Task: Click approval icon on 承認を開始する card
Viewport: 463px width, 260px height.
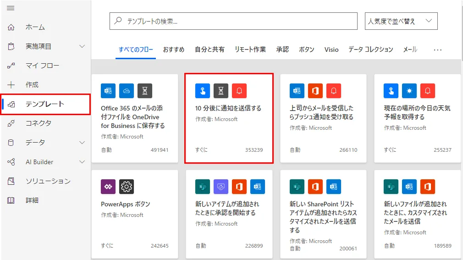Action: pyautogui.click(x=221, y=187)
